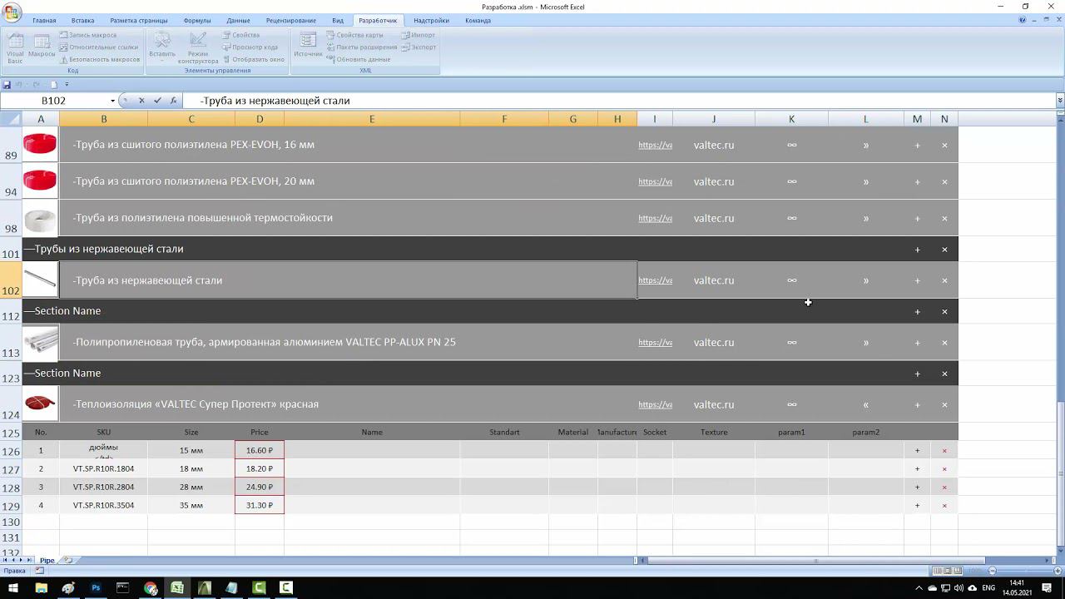Open Windows Start menu

13,588
